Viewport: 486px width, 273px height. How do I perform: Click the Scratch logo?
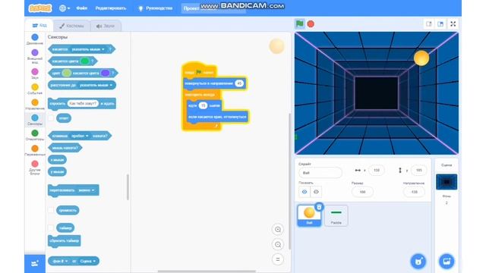click(40, 8)
